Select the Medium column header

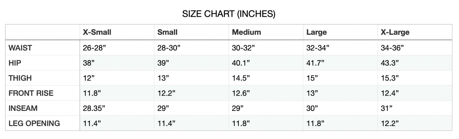(246, 32)
